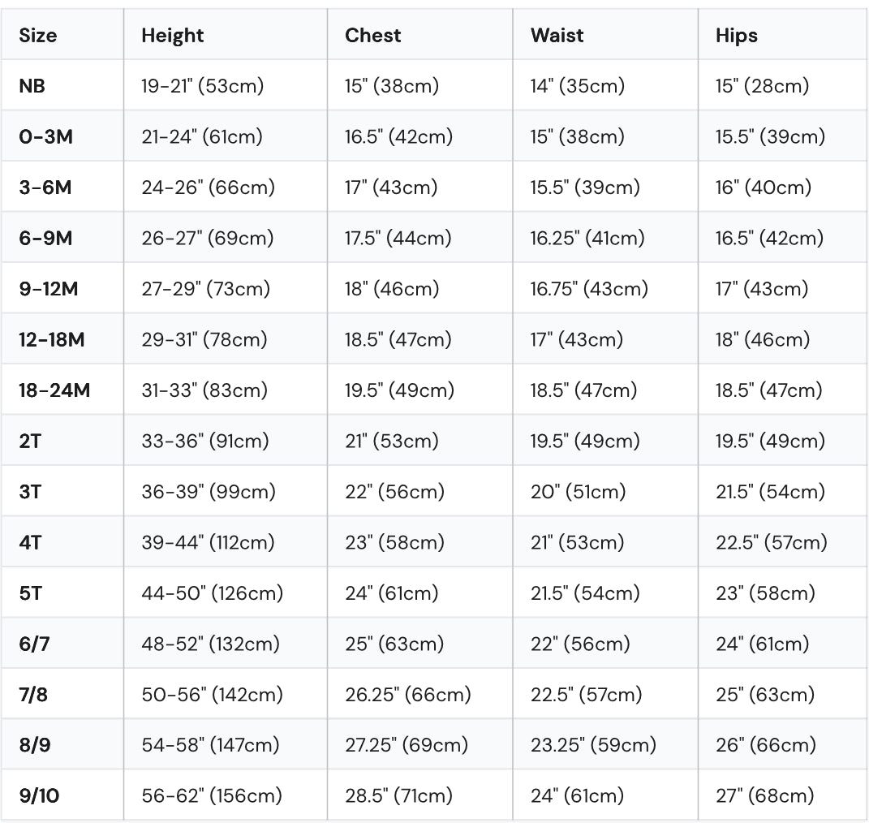Select waist cell 16.75" (43cm)
Screen dimensions: 869x823
pos(589,289)
